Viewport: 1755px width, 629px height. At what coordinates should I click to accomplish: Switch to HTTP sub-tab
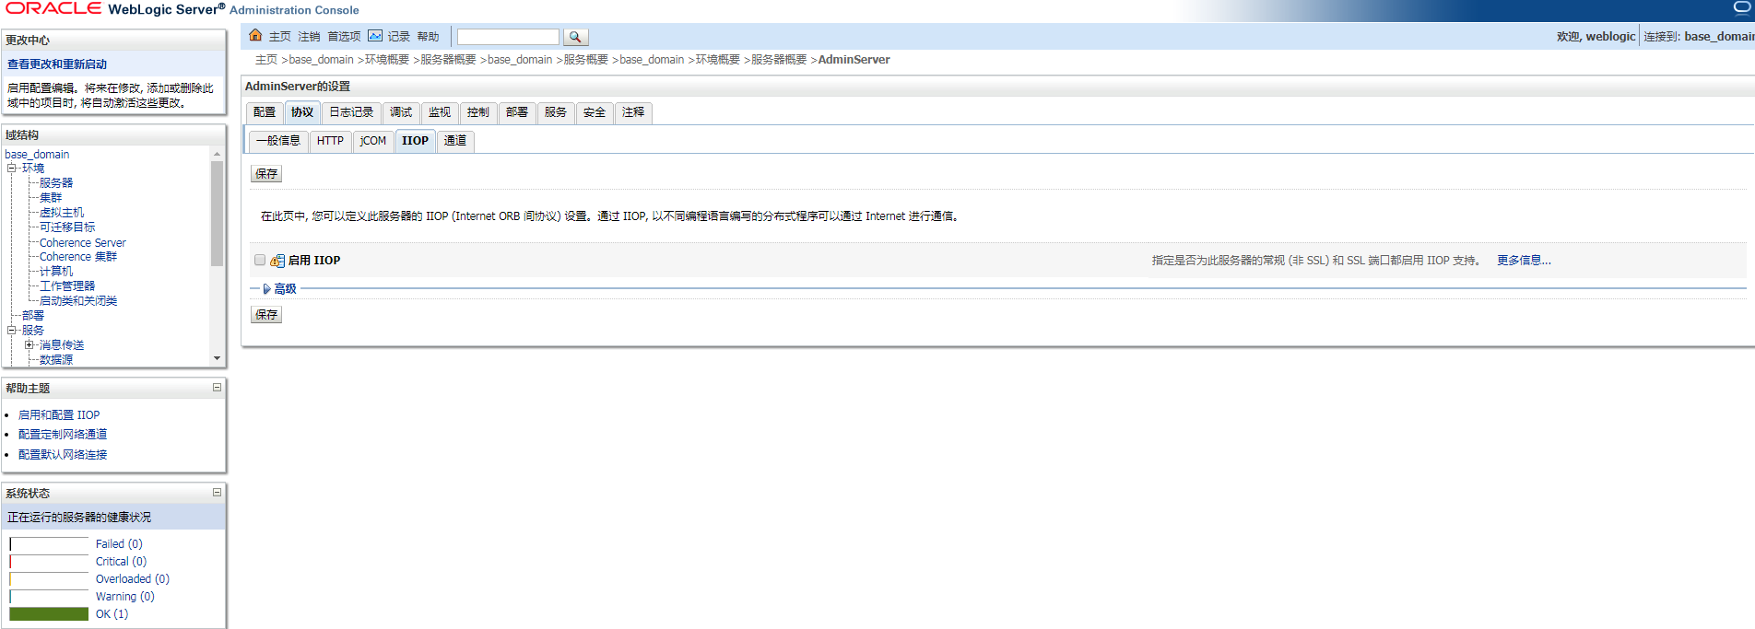pos(330,141)
